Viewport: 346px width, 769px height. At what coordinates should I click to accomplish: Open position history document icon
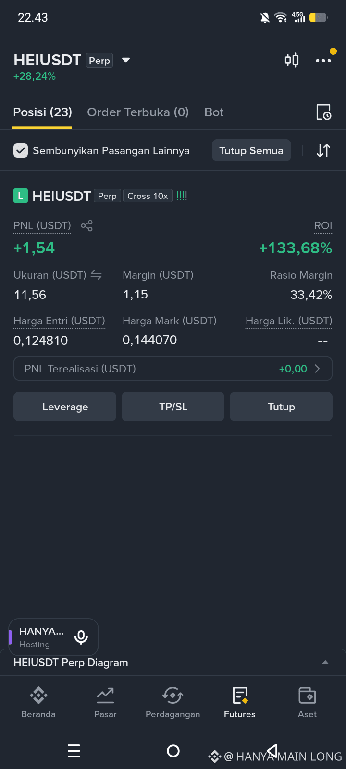click(323, 112)
